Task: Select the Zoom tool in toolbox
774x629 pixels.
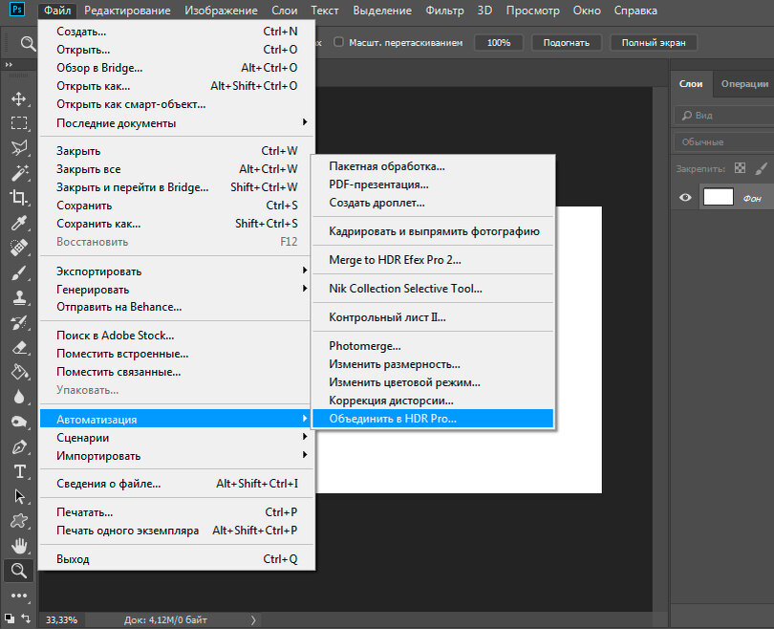Action: 19,571
